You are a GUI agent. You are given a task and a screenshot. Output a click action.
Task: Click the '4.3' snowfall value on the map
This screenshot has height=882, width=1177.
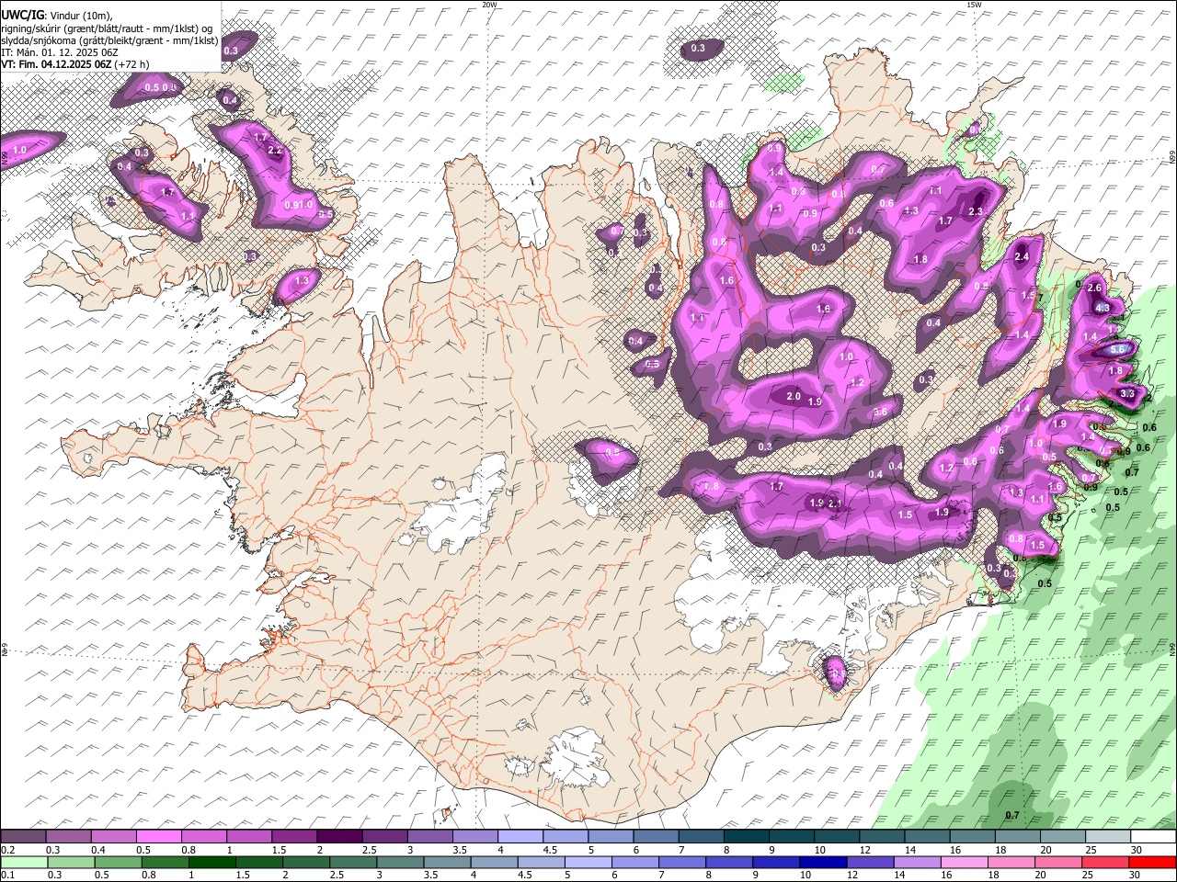tap(1103, 308)
